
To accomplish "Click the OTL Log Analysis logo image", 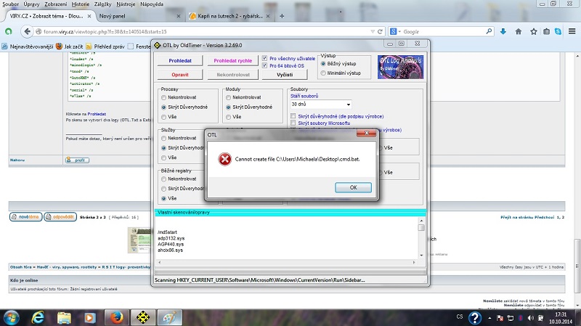I will pyautogui.click(x=400, y=67).
